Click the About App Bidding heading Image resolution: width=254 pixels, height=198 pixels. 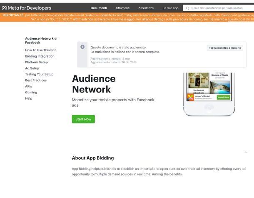pos(93,158)
